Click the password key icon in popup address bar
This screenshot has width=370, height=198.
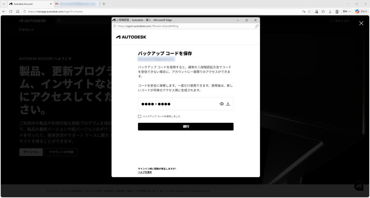point(257,26)
